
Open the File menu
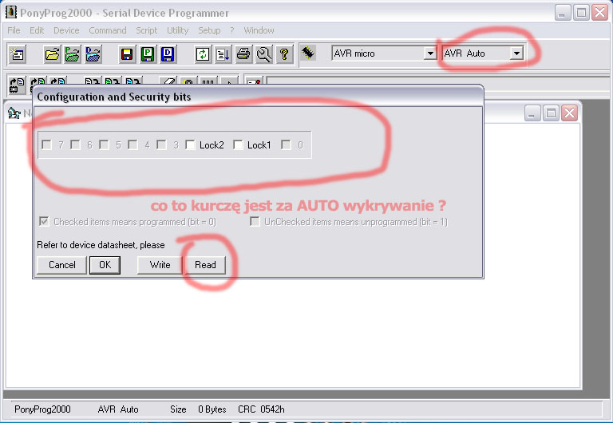14,30
